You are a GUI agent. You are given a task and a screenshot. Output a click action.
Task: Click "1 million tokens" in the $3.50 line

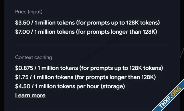pyautogui.click(x=55, y=23)
